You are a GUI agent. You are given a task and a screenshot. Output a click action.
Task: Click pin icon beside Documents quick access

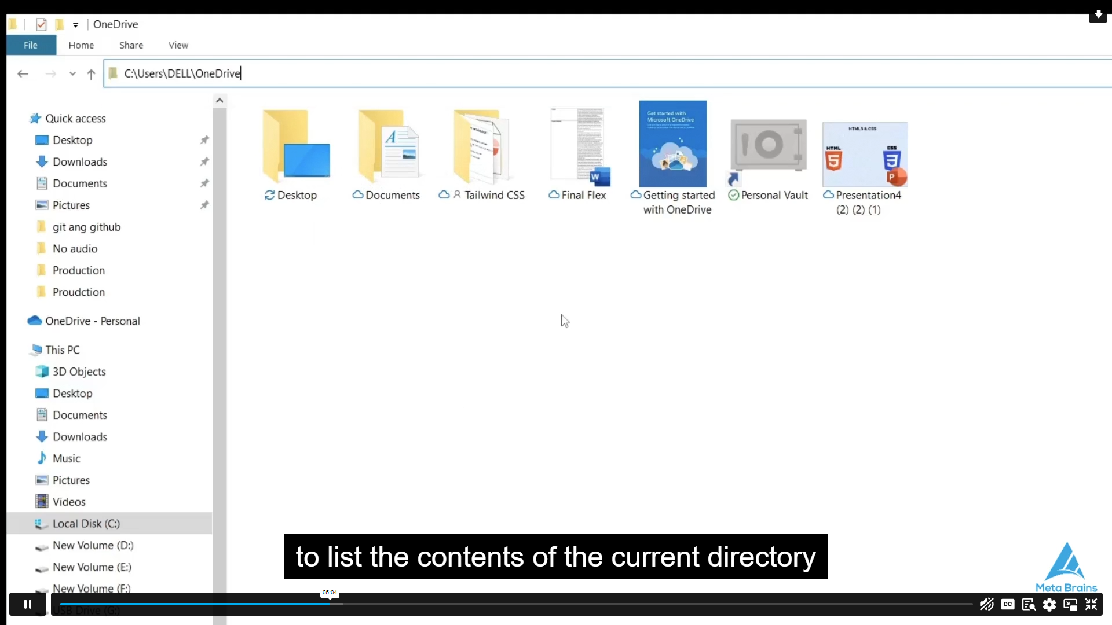coord(204,183)
